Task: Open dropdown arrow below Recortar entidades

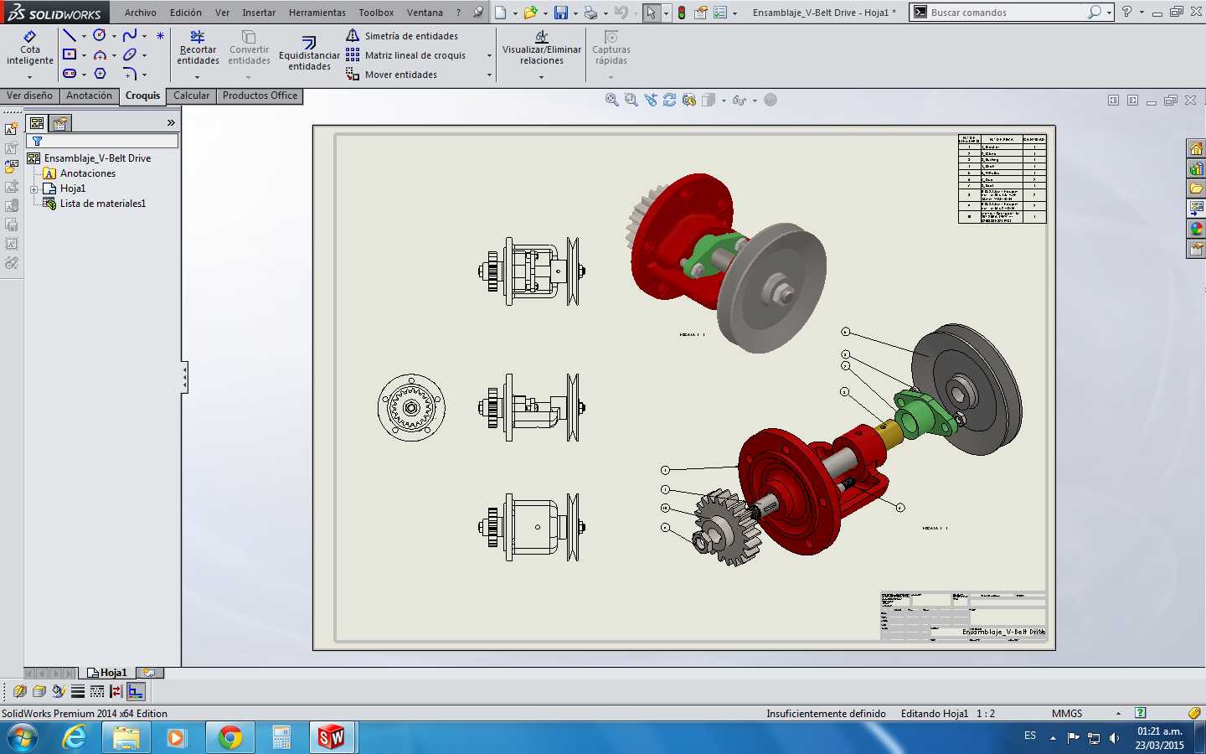Action: click(x=198, y=77)
